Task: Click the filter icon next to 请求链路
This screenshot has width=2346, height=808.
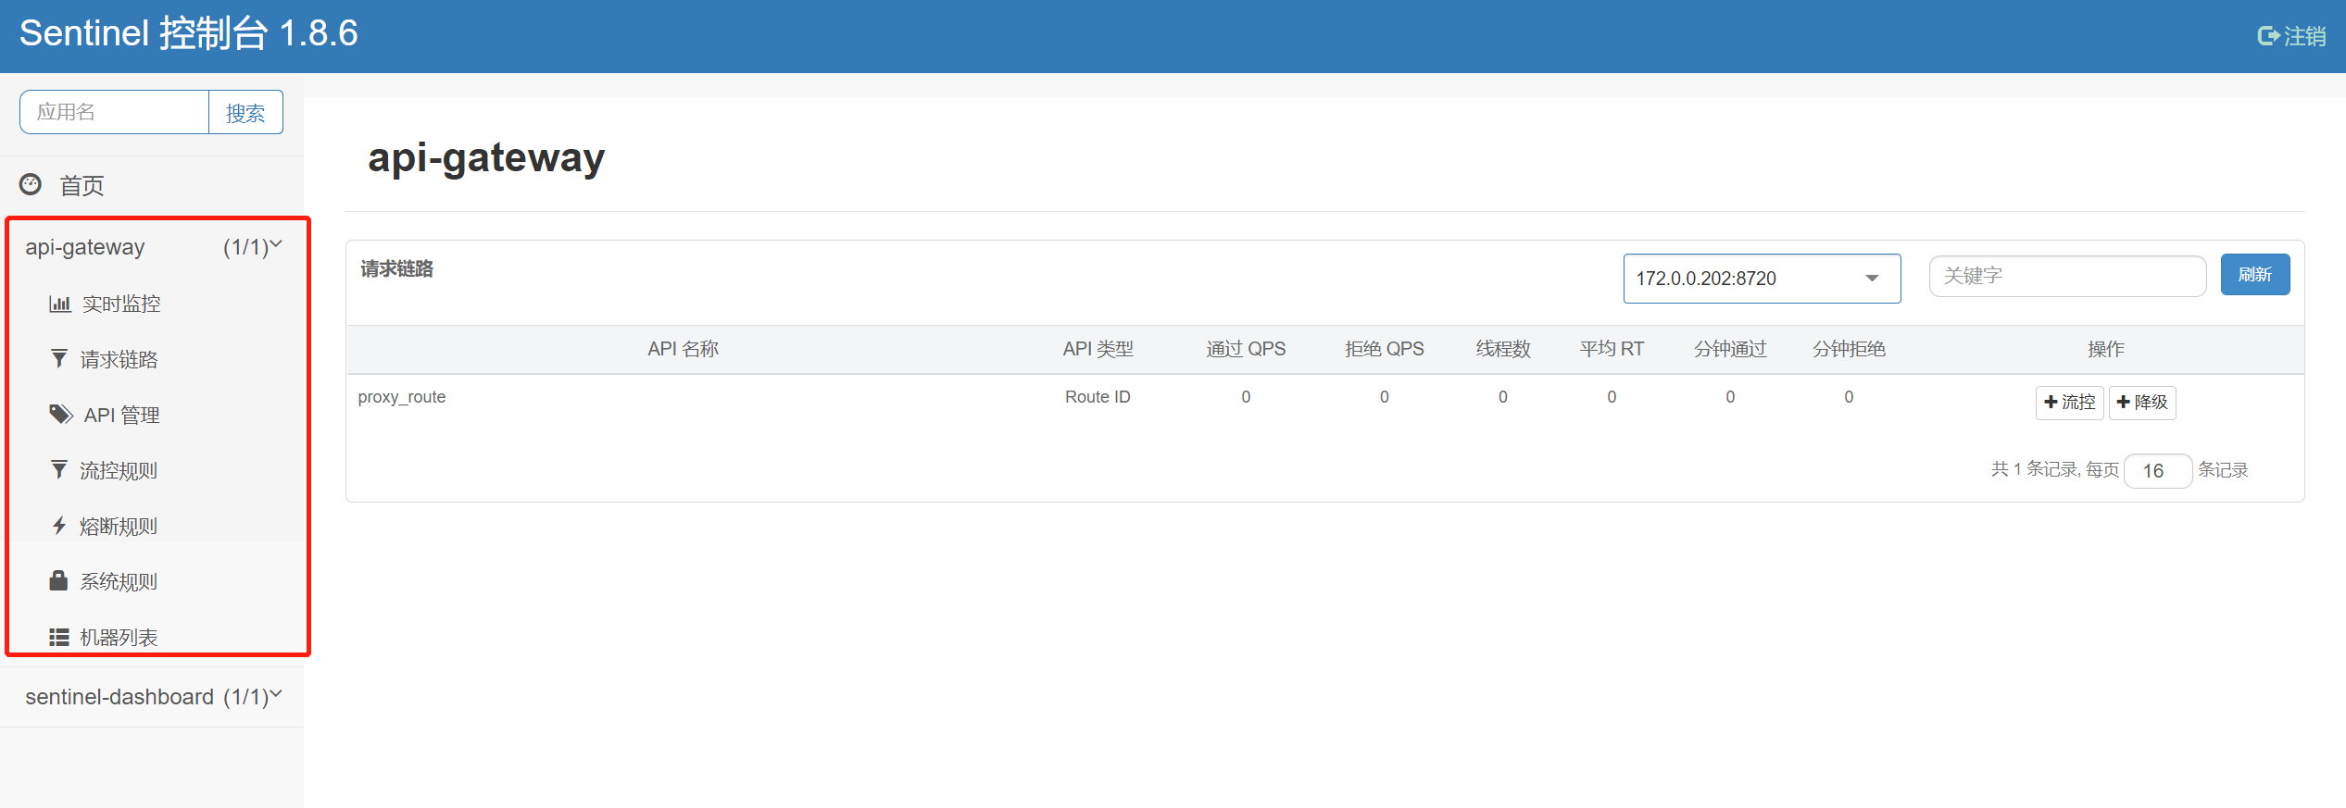Action: tap(59, 359)
